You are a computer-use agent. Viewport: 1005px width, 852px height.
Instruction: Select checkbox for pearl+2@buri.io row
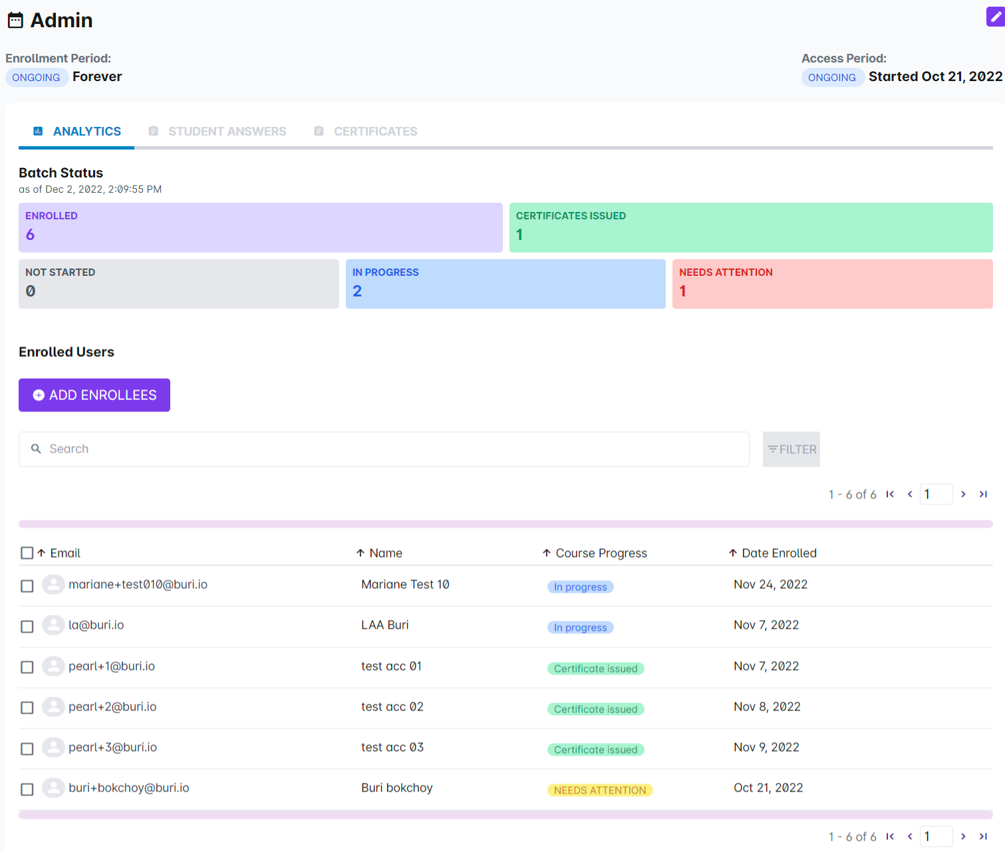pos(27,708)
